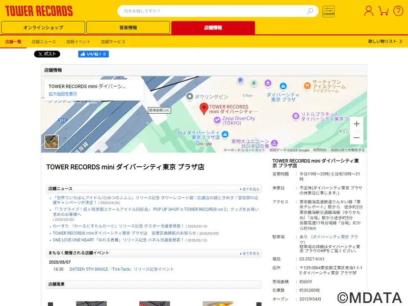Open the user account icon

coord(368,11)
